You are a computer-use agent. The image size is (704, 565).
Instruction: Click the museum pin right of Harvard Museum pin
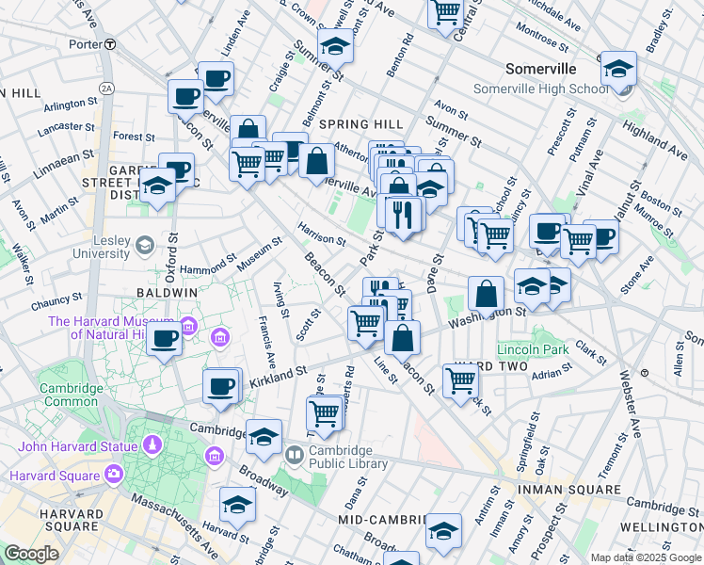(220, 337)
